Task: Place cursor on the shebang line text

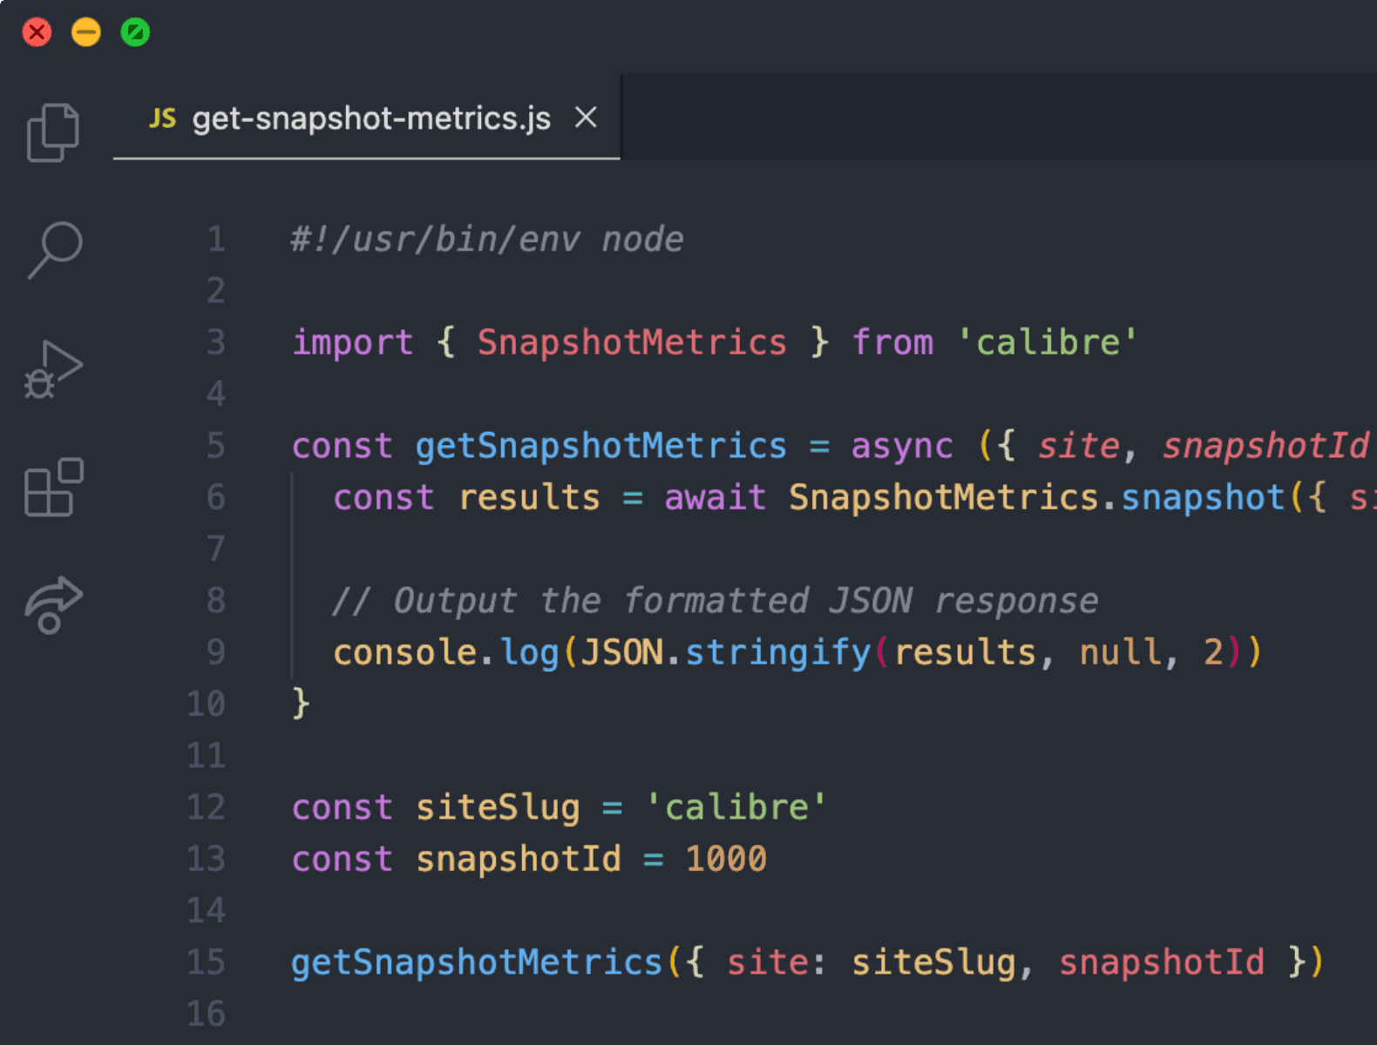Action: (x=486, y=239)
